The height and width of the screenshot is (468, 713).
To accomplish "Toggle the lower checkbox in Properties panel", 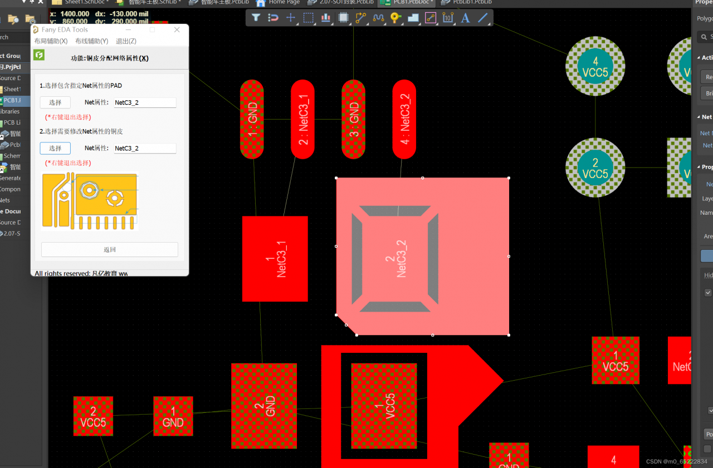I will (711, 410).
